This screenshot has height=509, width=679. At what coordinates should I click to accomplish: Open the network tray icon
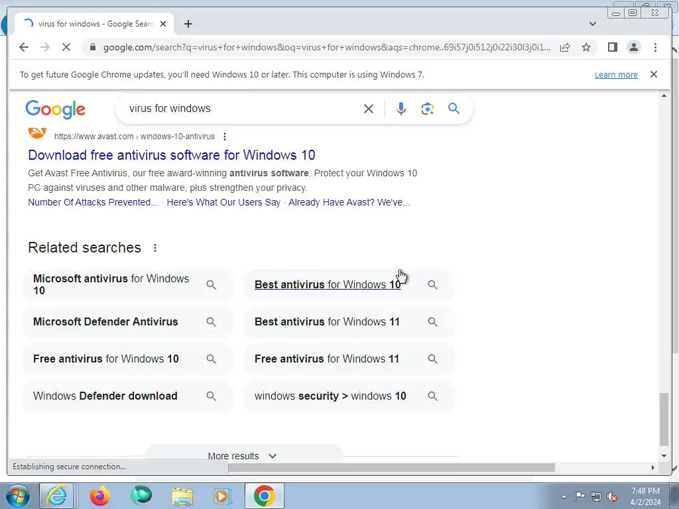tap(596, 496)
